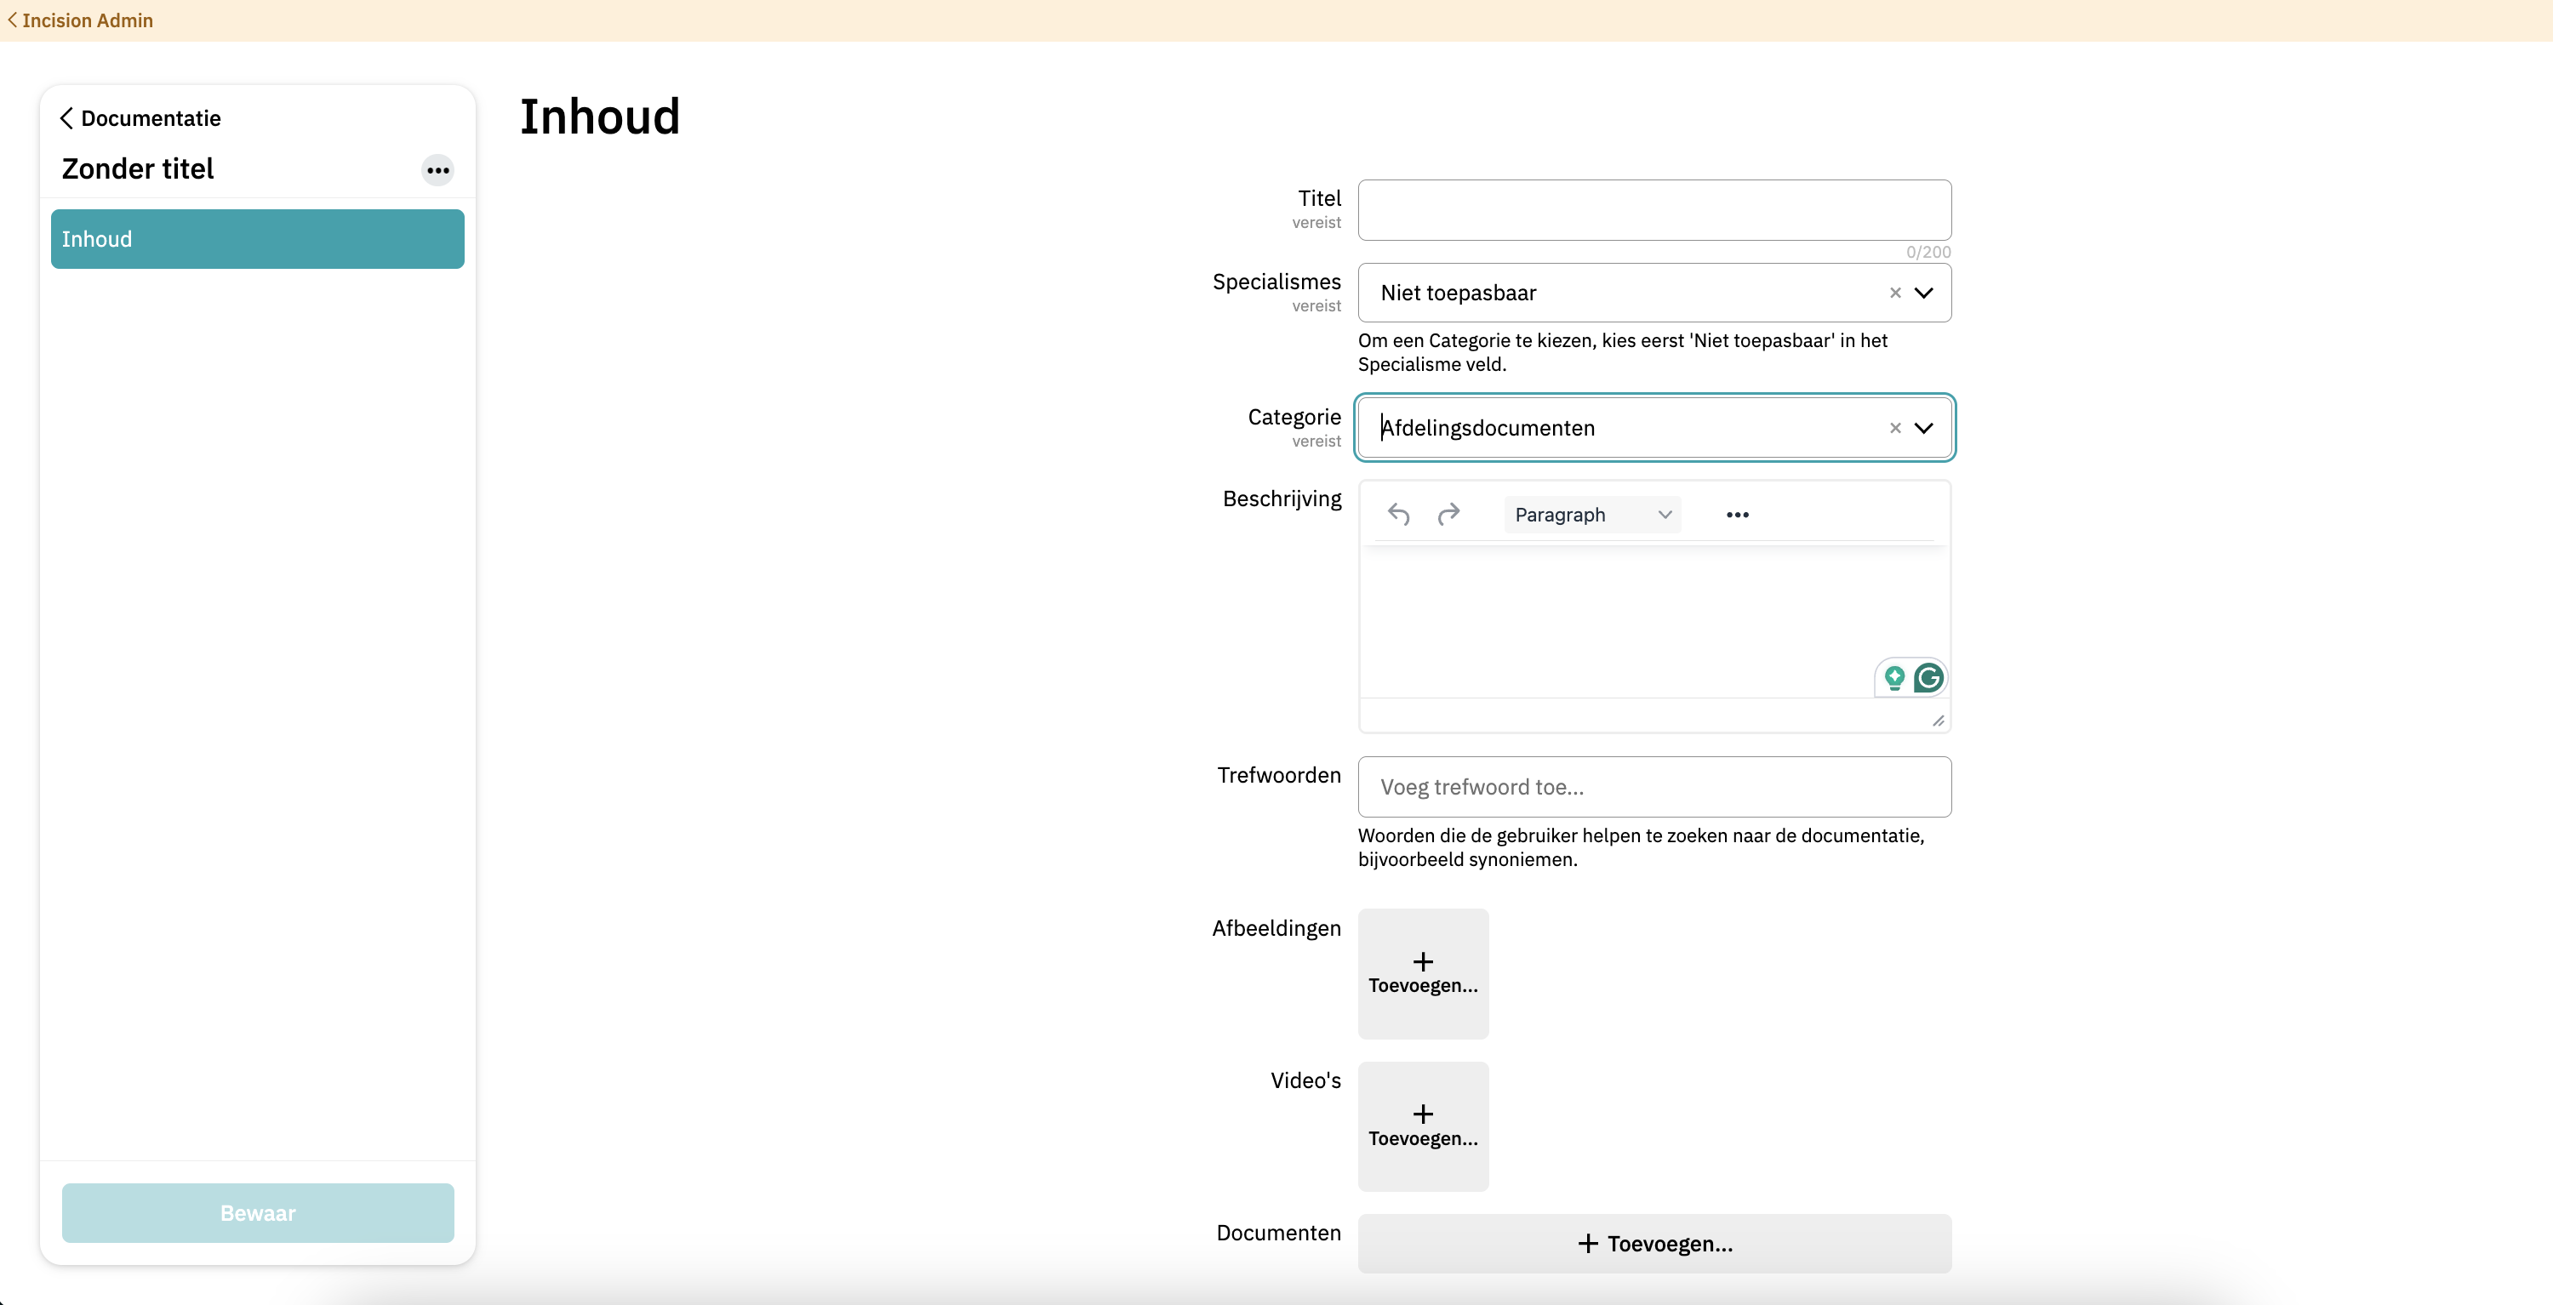Click the Titel input field
The image size is (2553, 1305).
tap(1654, 210)
